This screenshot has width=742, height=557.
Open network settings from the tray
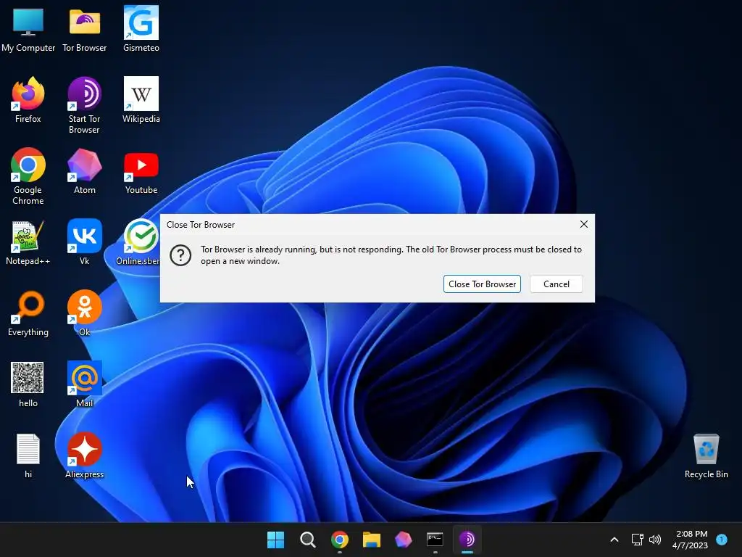click(x=637, y=540)
